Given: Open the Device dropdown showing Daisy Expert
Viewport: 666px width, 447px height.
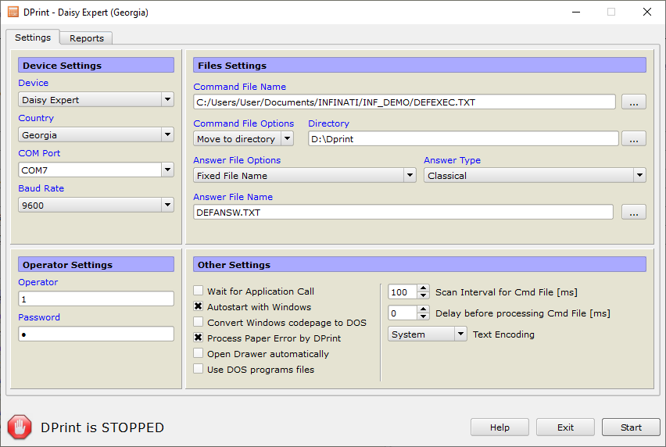Looking at the screenshot, I should pos(96,100).
